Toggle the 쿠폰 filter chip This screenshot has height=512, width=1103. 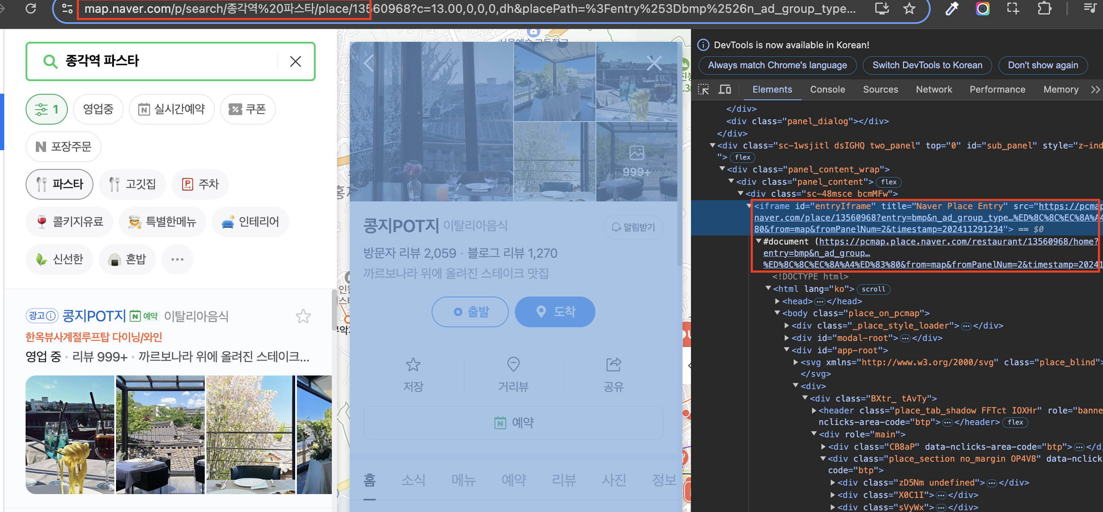[247, 109]
